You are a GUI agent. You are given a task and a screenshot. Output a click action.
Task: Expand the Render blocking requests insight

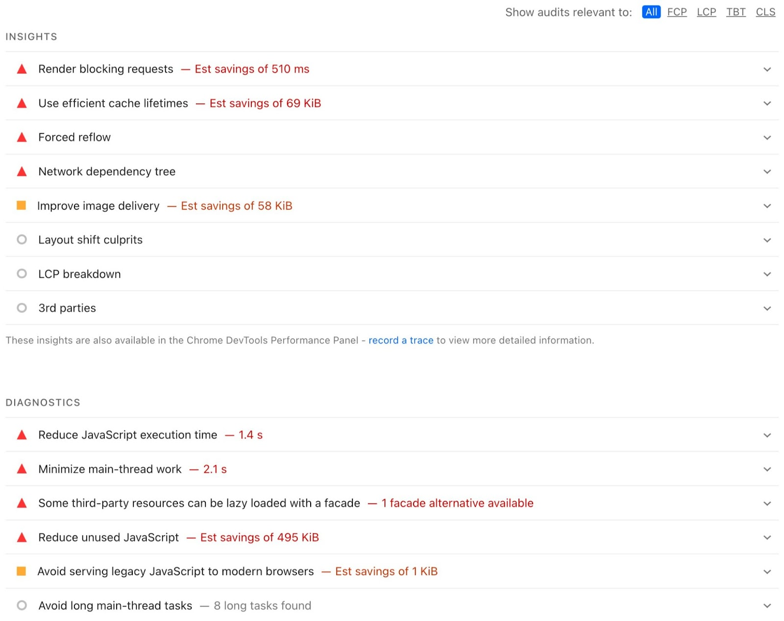767,69
